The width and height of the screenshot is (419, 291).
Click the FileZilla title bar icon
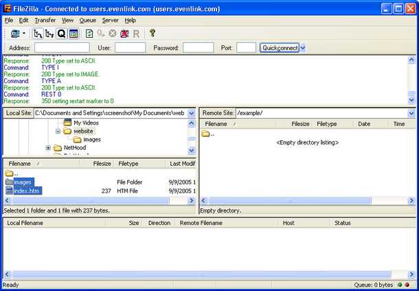pyautogui.click(x=8, y=9)
